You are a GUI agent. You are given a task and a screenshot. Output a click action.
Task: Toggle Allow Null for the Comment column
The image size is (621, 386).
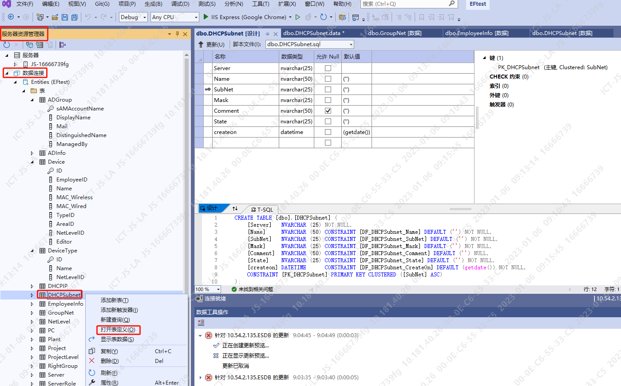(328, 111)
